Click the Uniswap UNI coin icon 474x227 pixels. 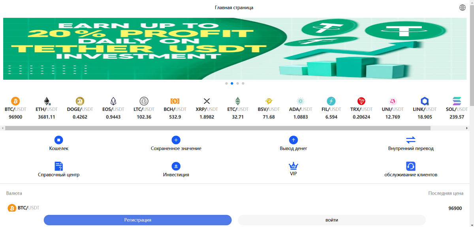393,101
